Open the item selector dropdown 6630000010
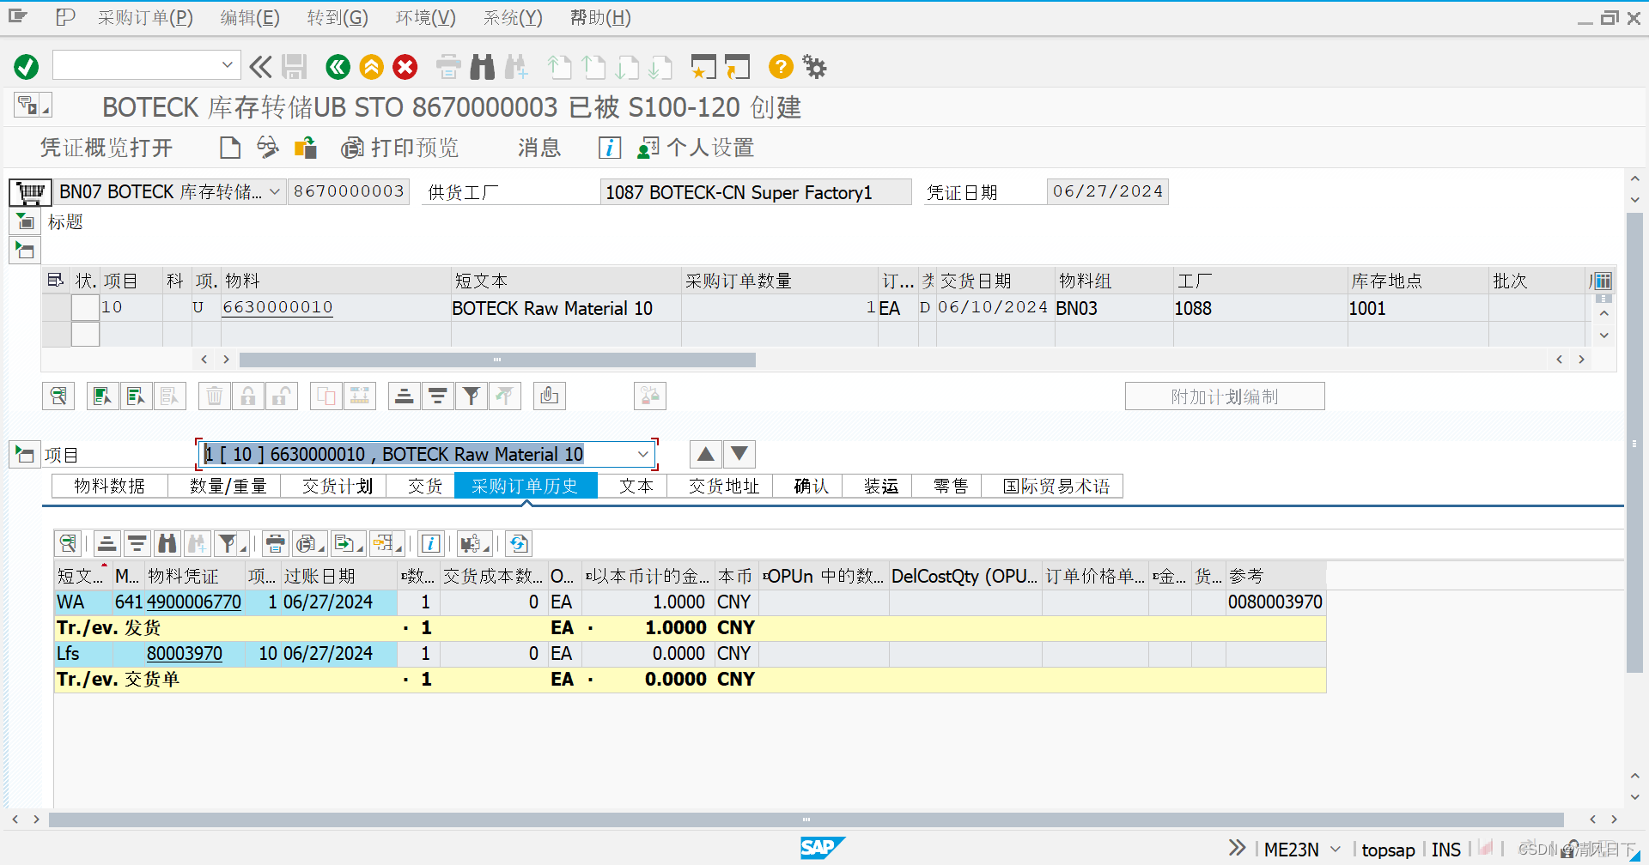Screen dimensions: 1649x865 pyautogui.click(x=642, y=454)
